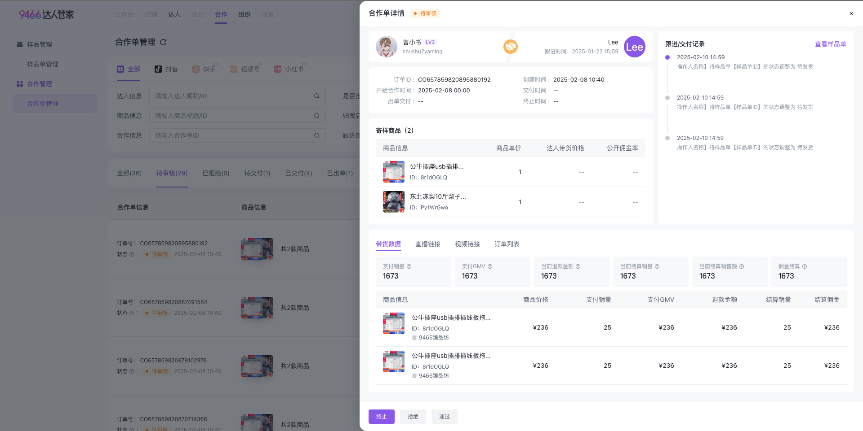Image resolution: width=863 pixels, height=431 pixels.
Task: Switch to 带货数据 tab
Action: (x=388, y=244)
